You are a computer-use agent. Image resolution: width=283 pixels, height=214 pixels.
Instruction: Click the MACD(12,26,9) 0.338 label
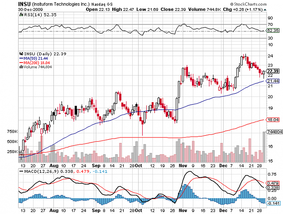tap(49, 171)
